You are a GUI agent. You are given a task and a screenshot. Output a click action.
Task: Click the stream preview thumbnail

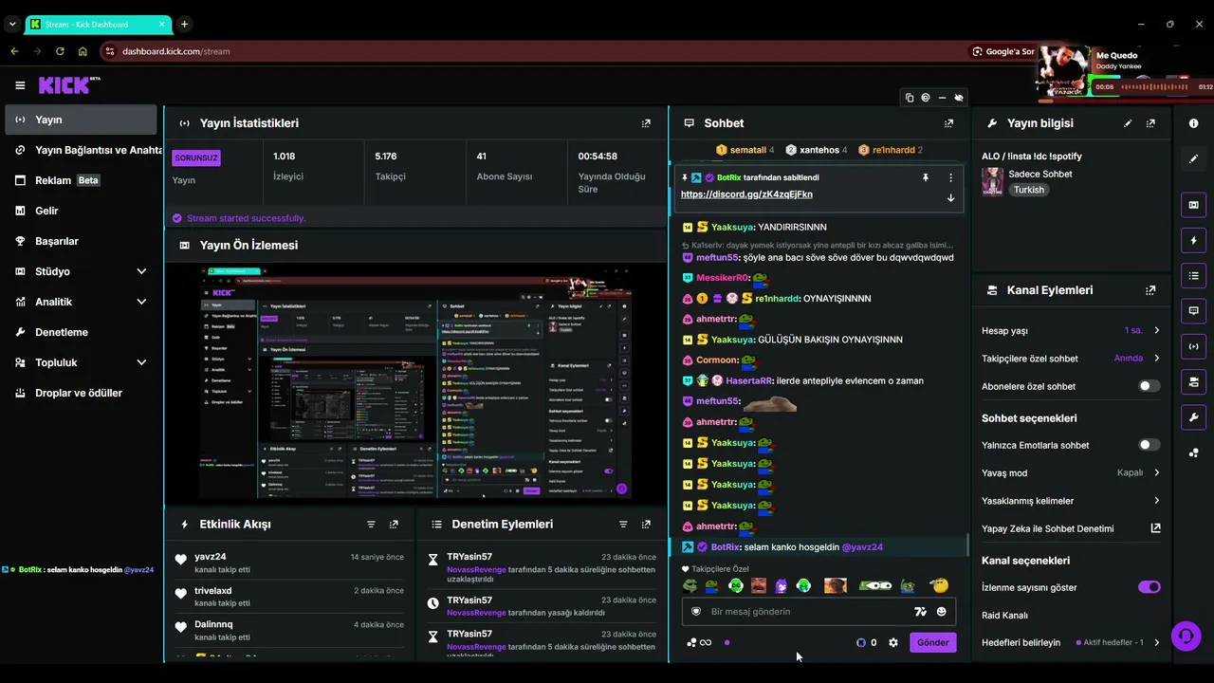(x=414, y=383)
